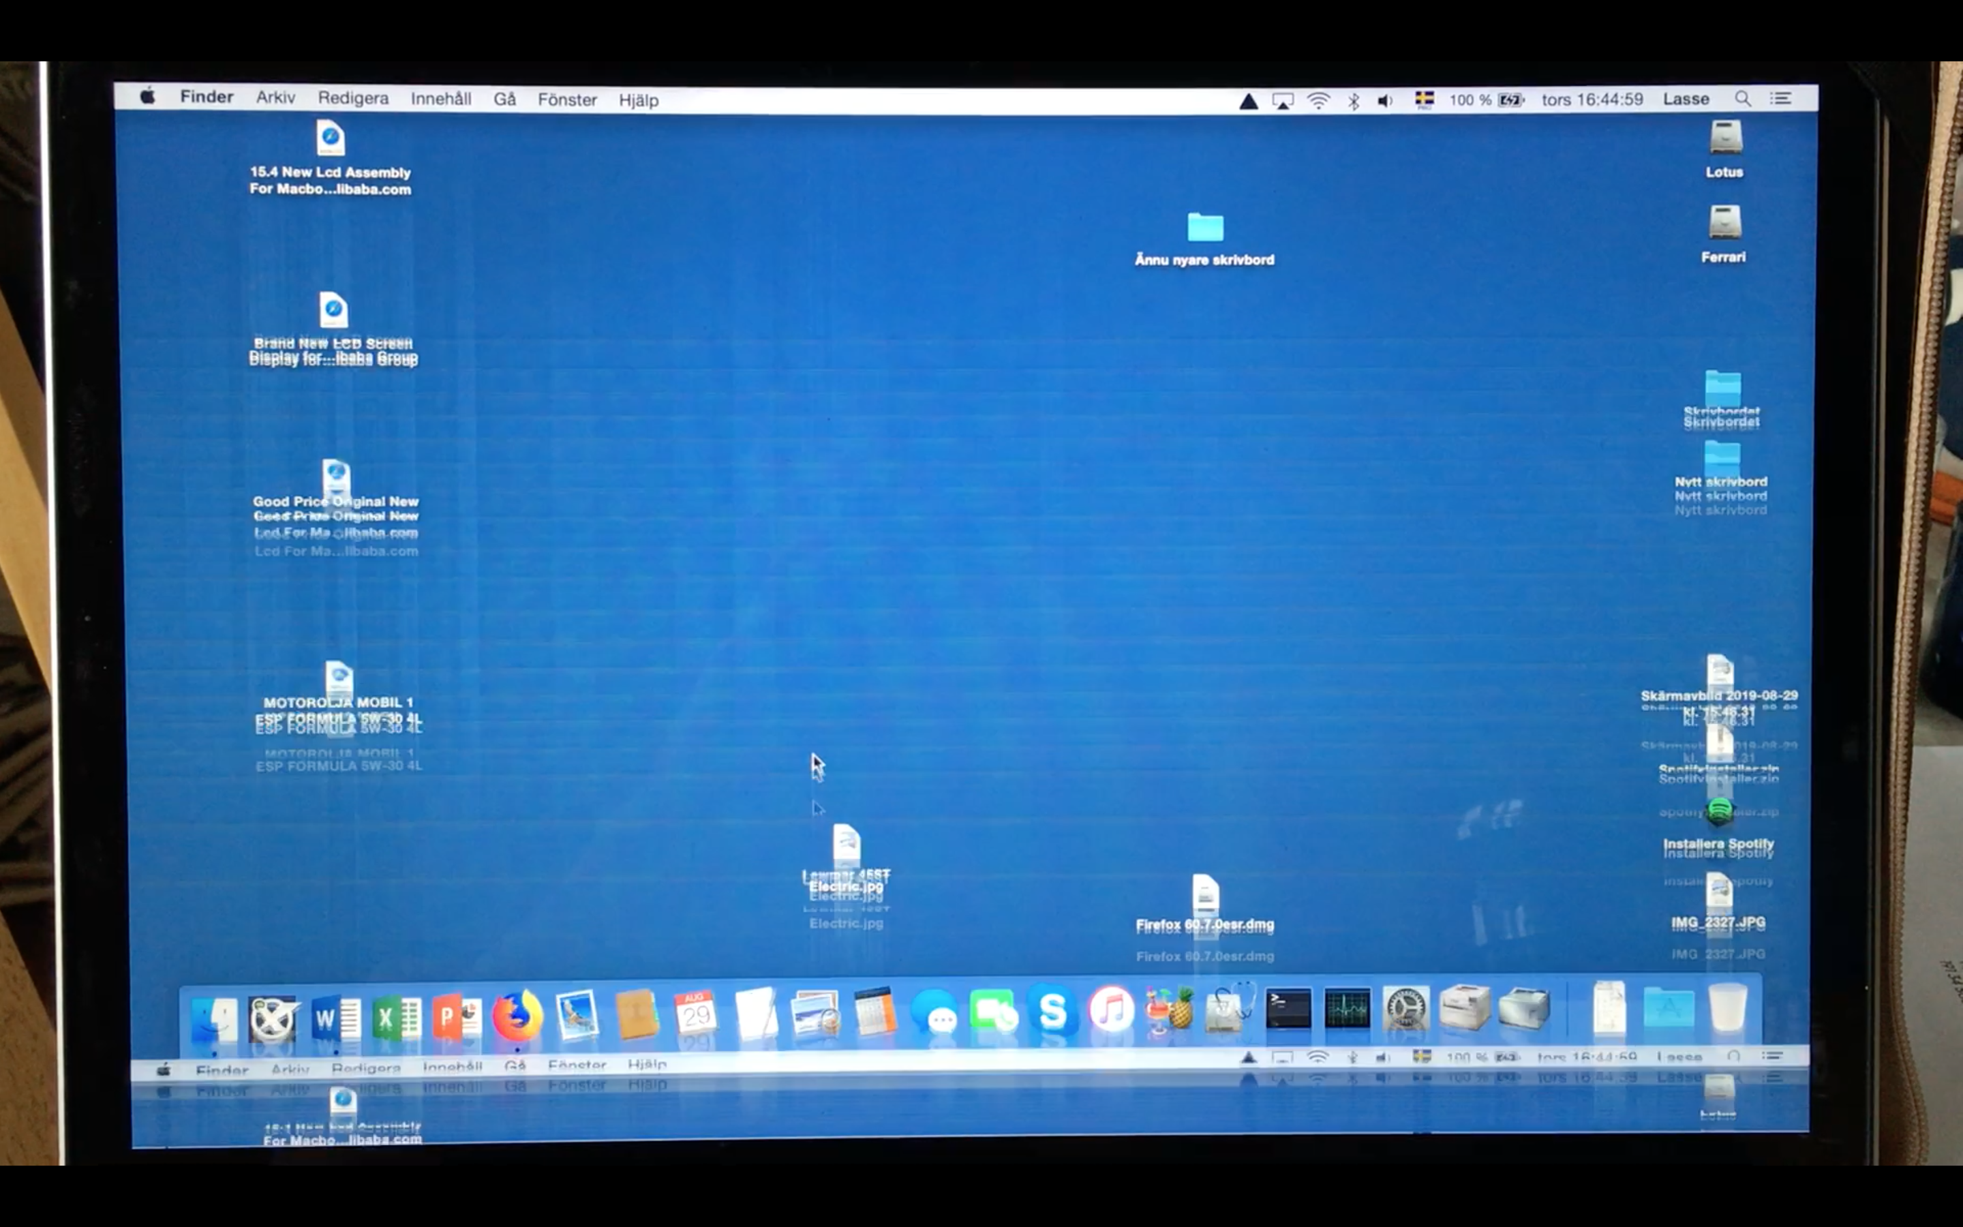The image size is (1963, 1227).
Task: Open the Lasse user menu
Action: click(x=1686, y=99)
